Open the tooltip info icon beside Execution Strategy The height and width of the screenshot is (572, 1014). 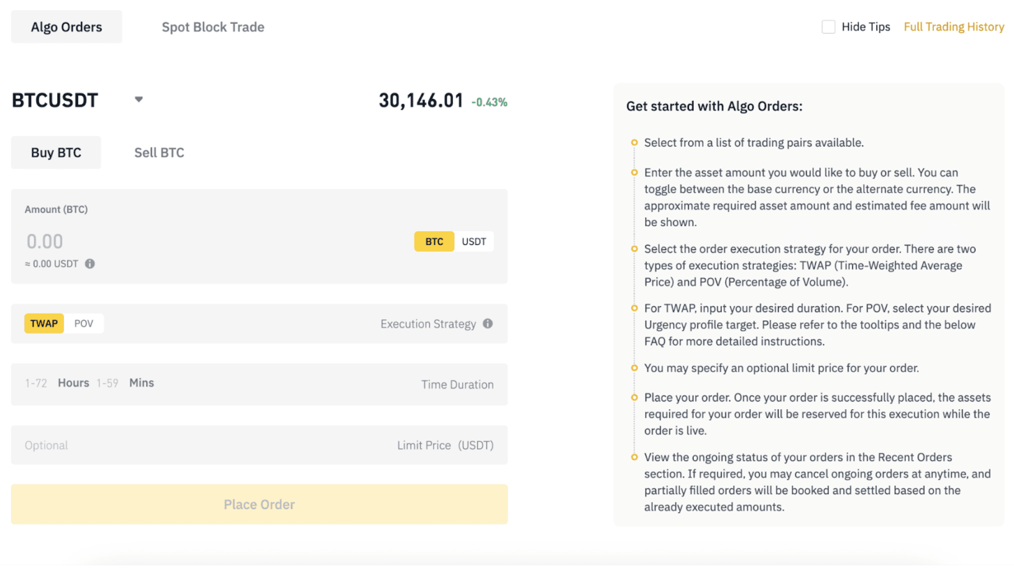click(488, 323)
